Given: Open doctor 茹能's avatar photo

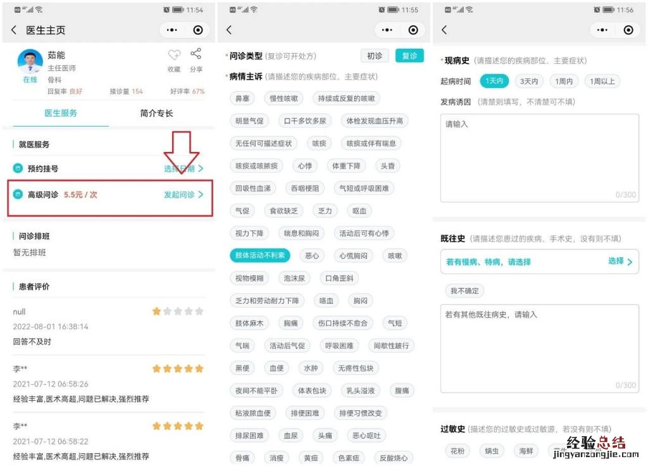Looking at the screenshot, I should click(30, 61).
